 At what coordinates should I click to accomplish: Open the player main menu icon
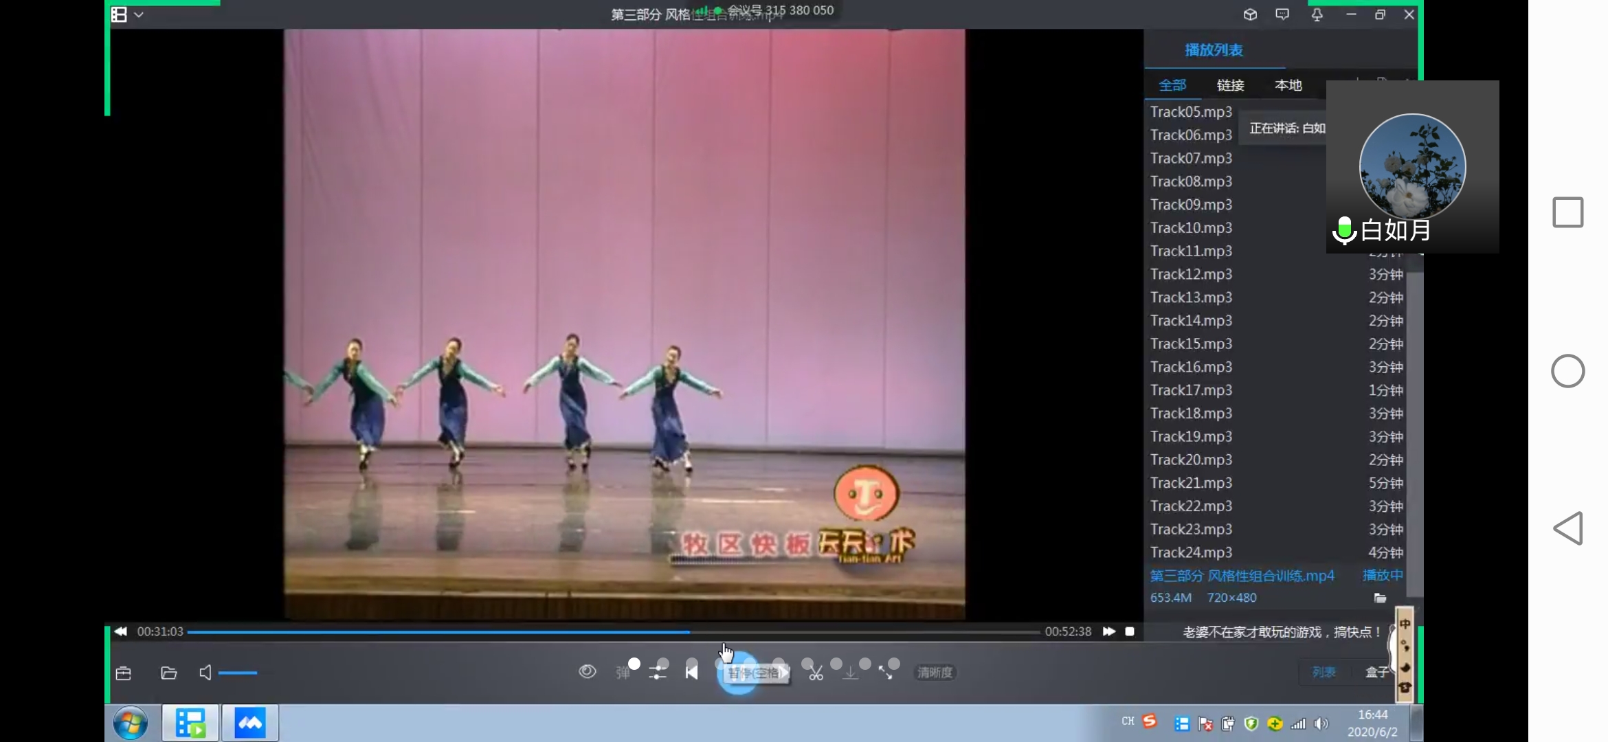click(x=119, y=14)
